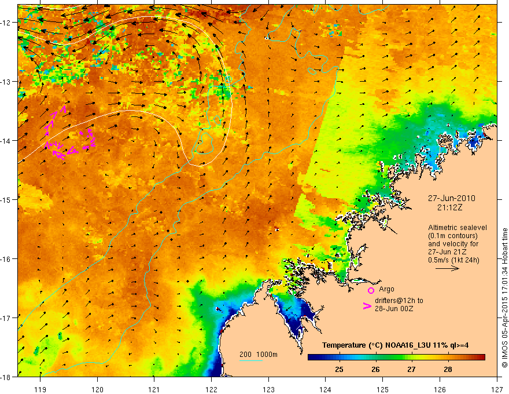Click the velocity scale reference arrow

point(447,268)
